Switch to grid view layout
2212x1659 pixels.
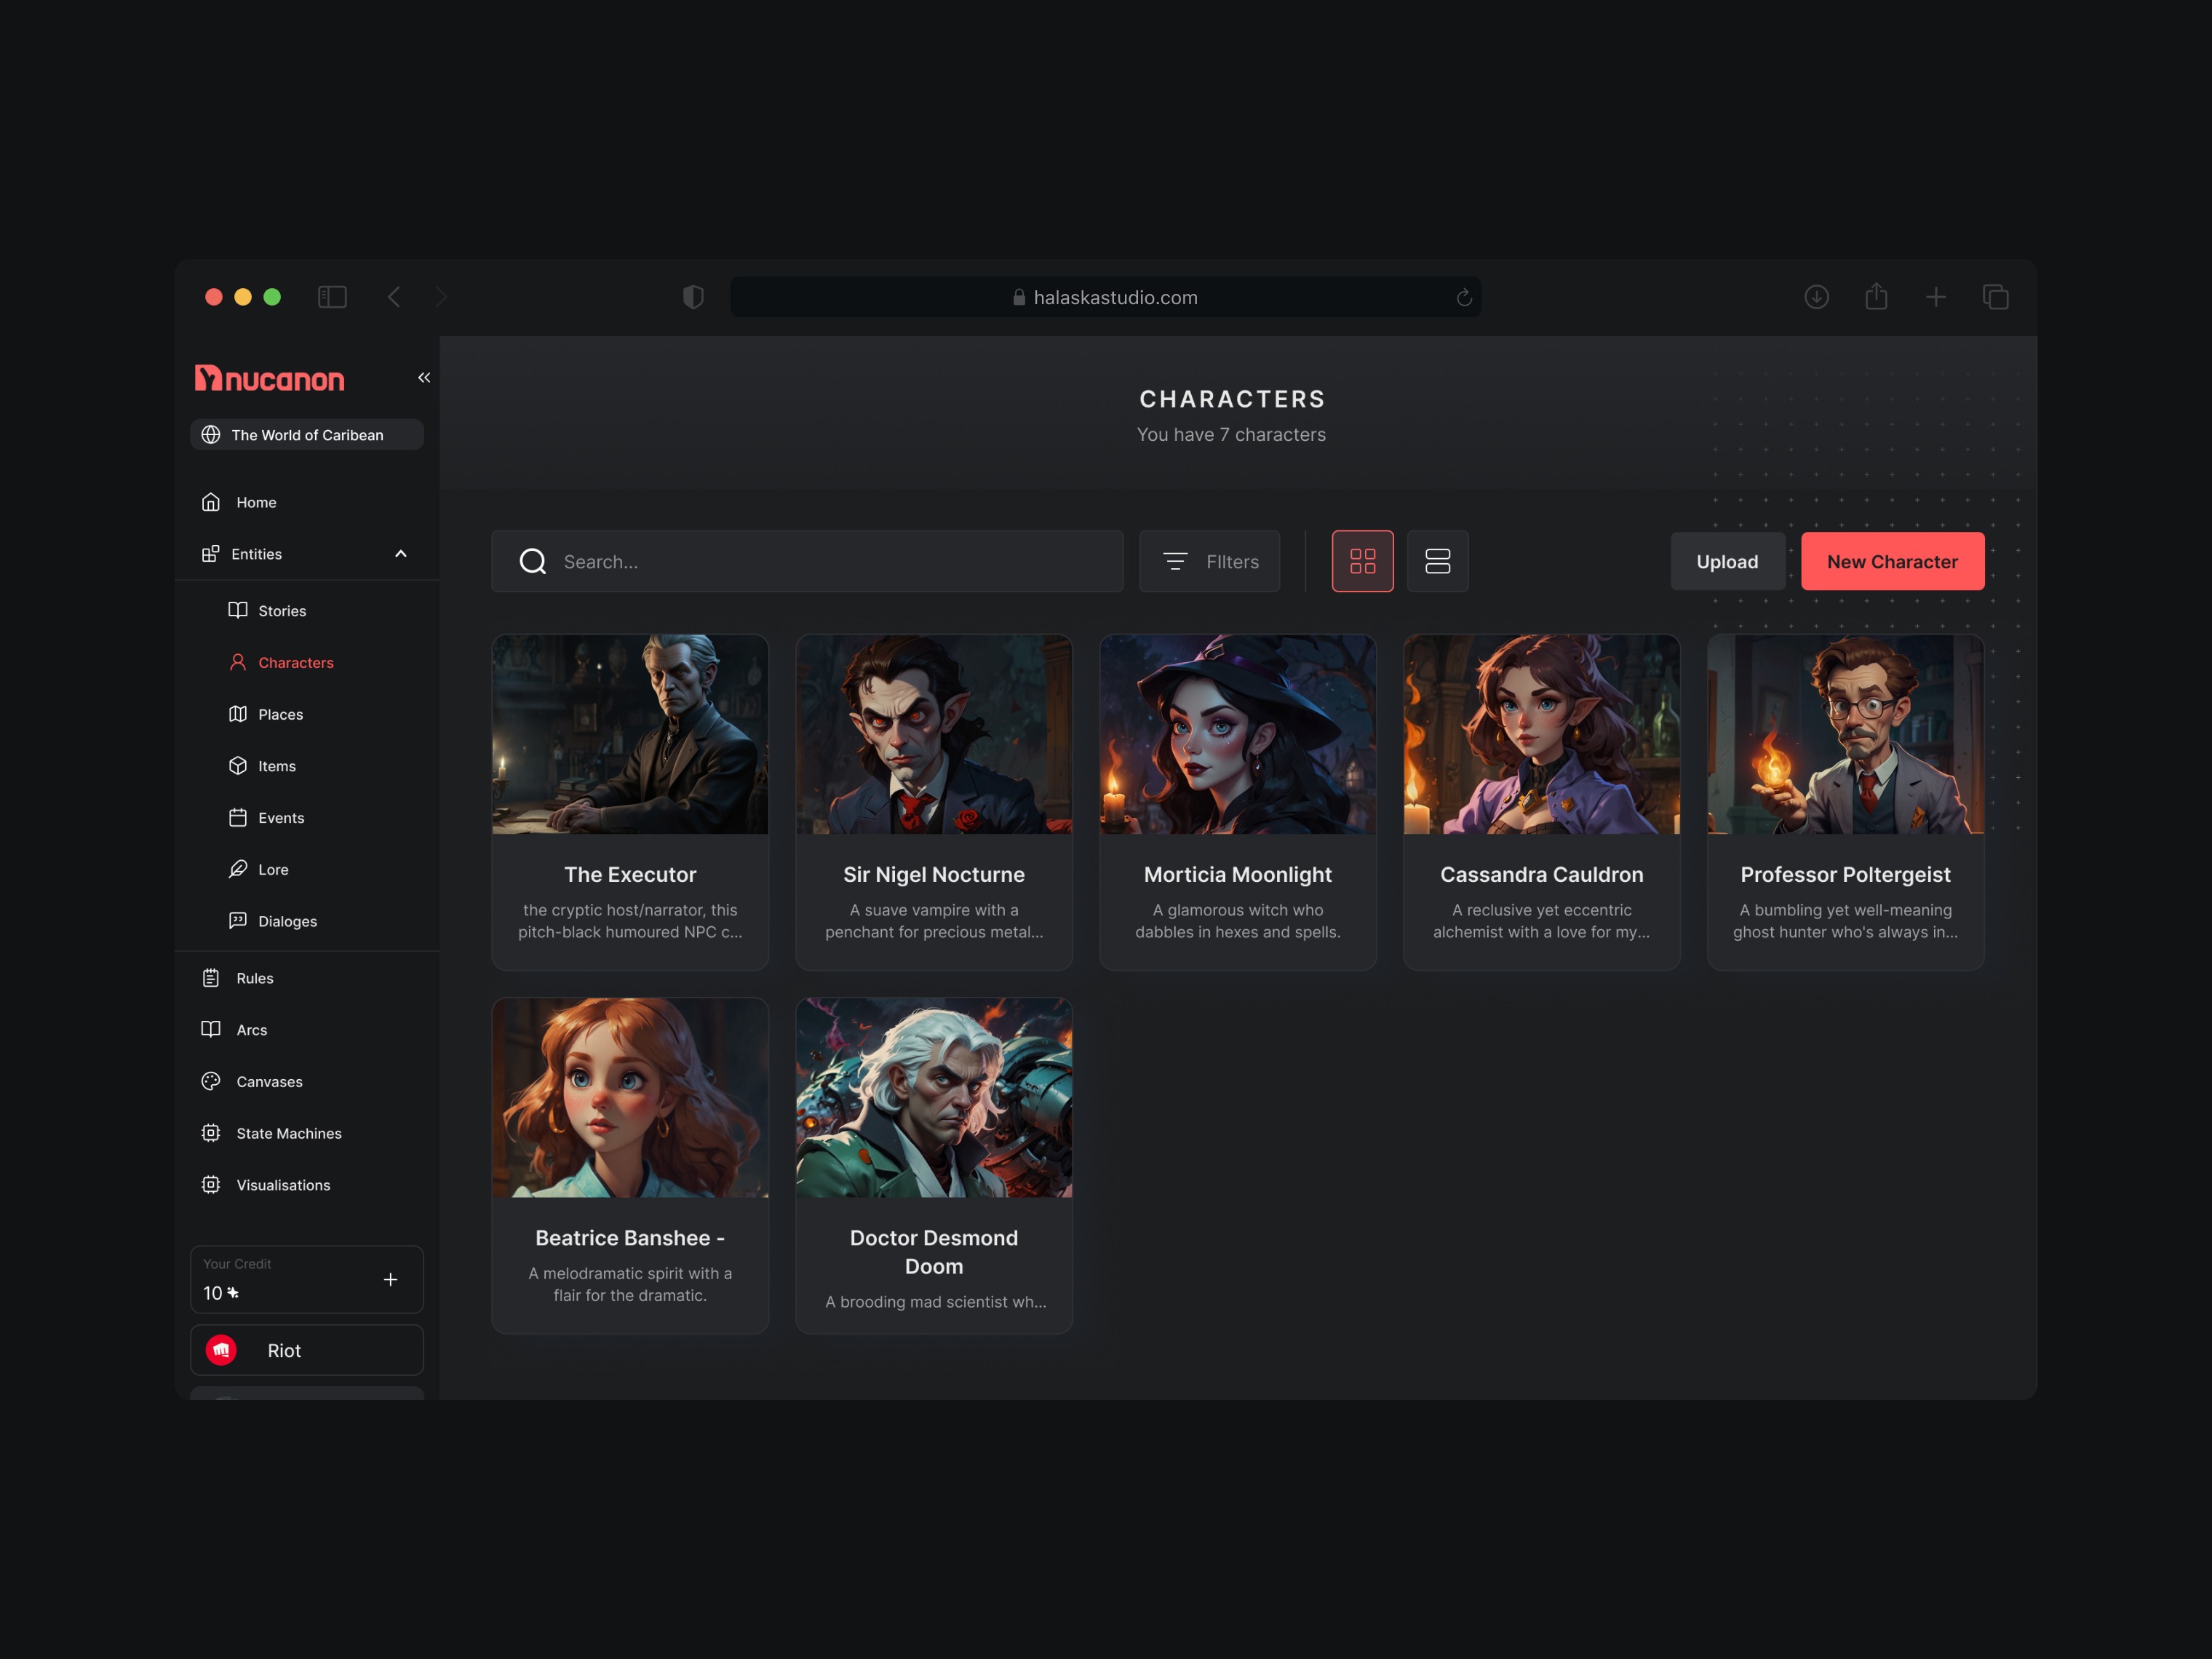pos(1362,561)
